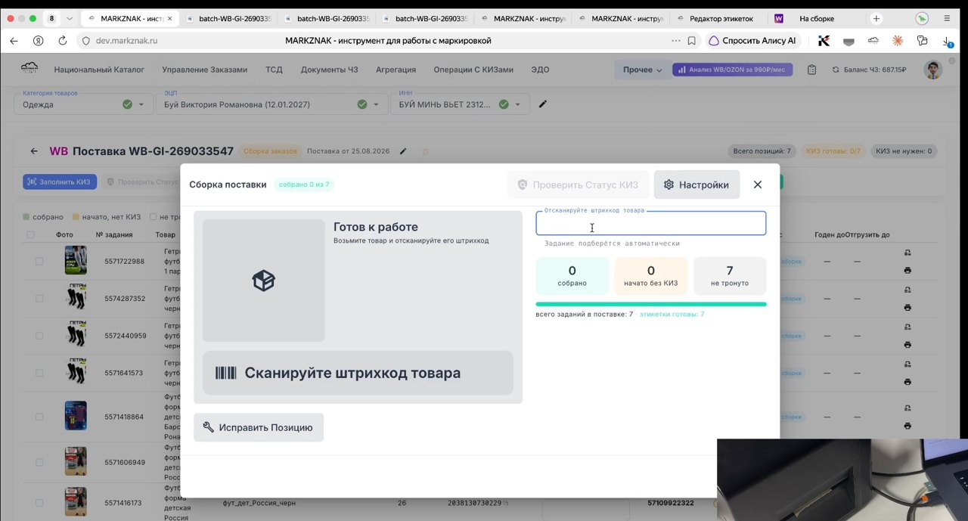The width and height of the screenshot is (968, 521).
Task: Click the MARKZNAK logo icon
Action: click(x=29, y=69)
